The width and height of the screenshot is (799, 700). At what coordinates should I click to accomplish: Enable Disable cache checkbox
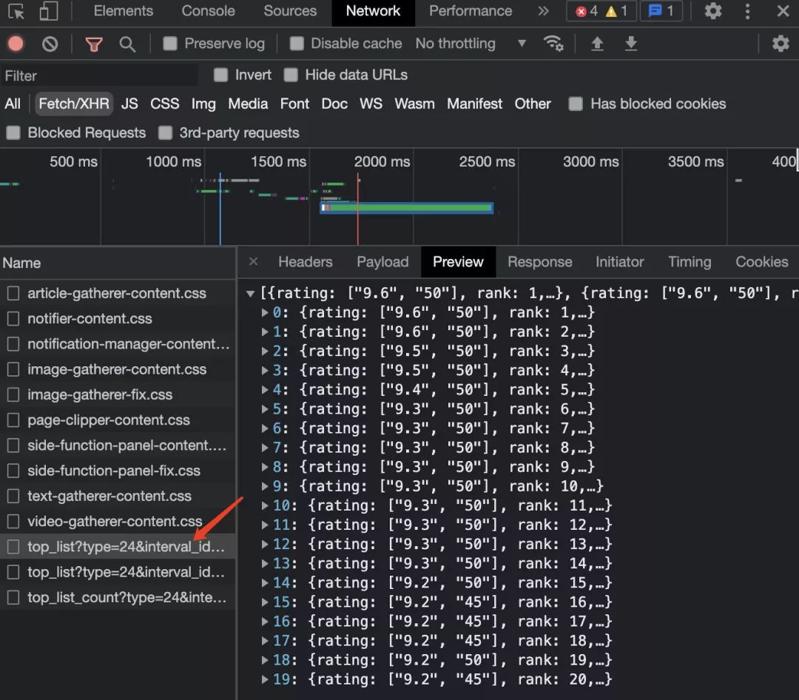point(297,44)
